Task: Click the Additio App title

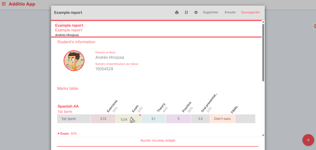Action: [x=22, y=4]
